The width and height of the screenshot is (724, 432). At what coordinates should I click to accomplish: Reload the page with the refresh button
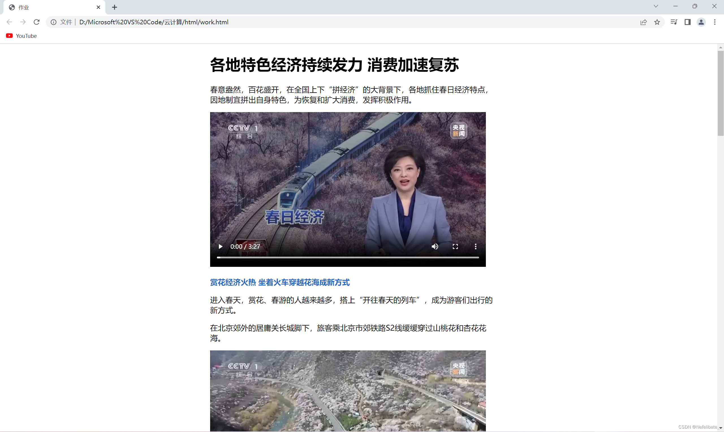(36, 22)
